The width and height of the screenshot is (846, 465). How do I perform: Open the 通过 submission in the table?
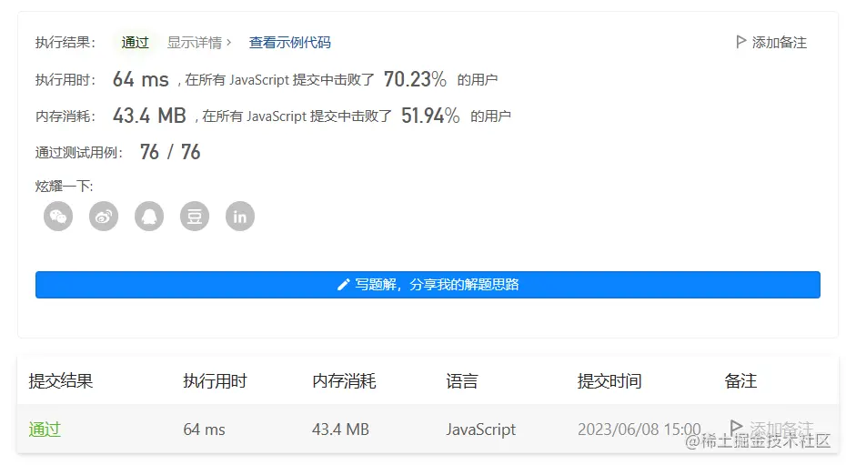(x=45, y=430)
